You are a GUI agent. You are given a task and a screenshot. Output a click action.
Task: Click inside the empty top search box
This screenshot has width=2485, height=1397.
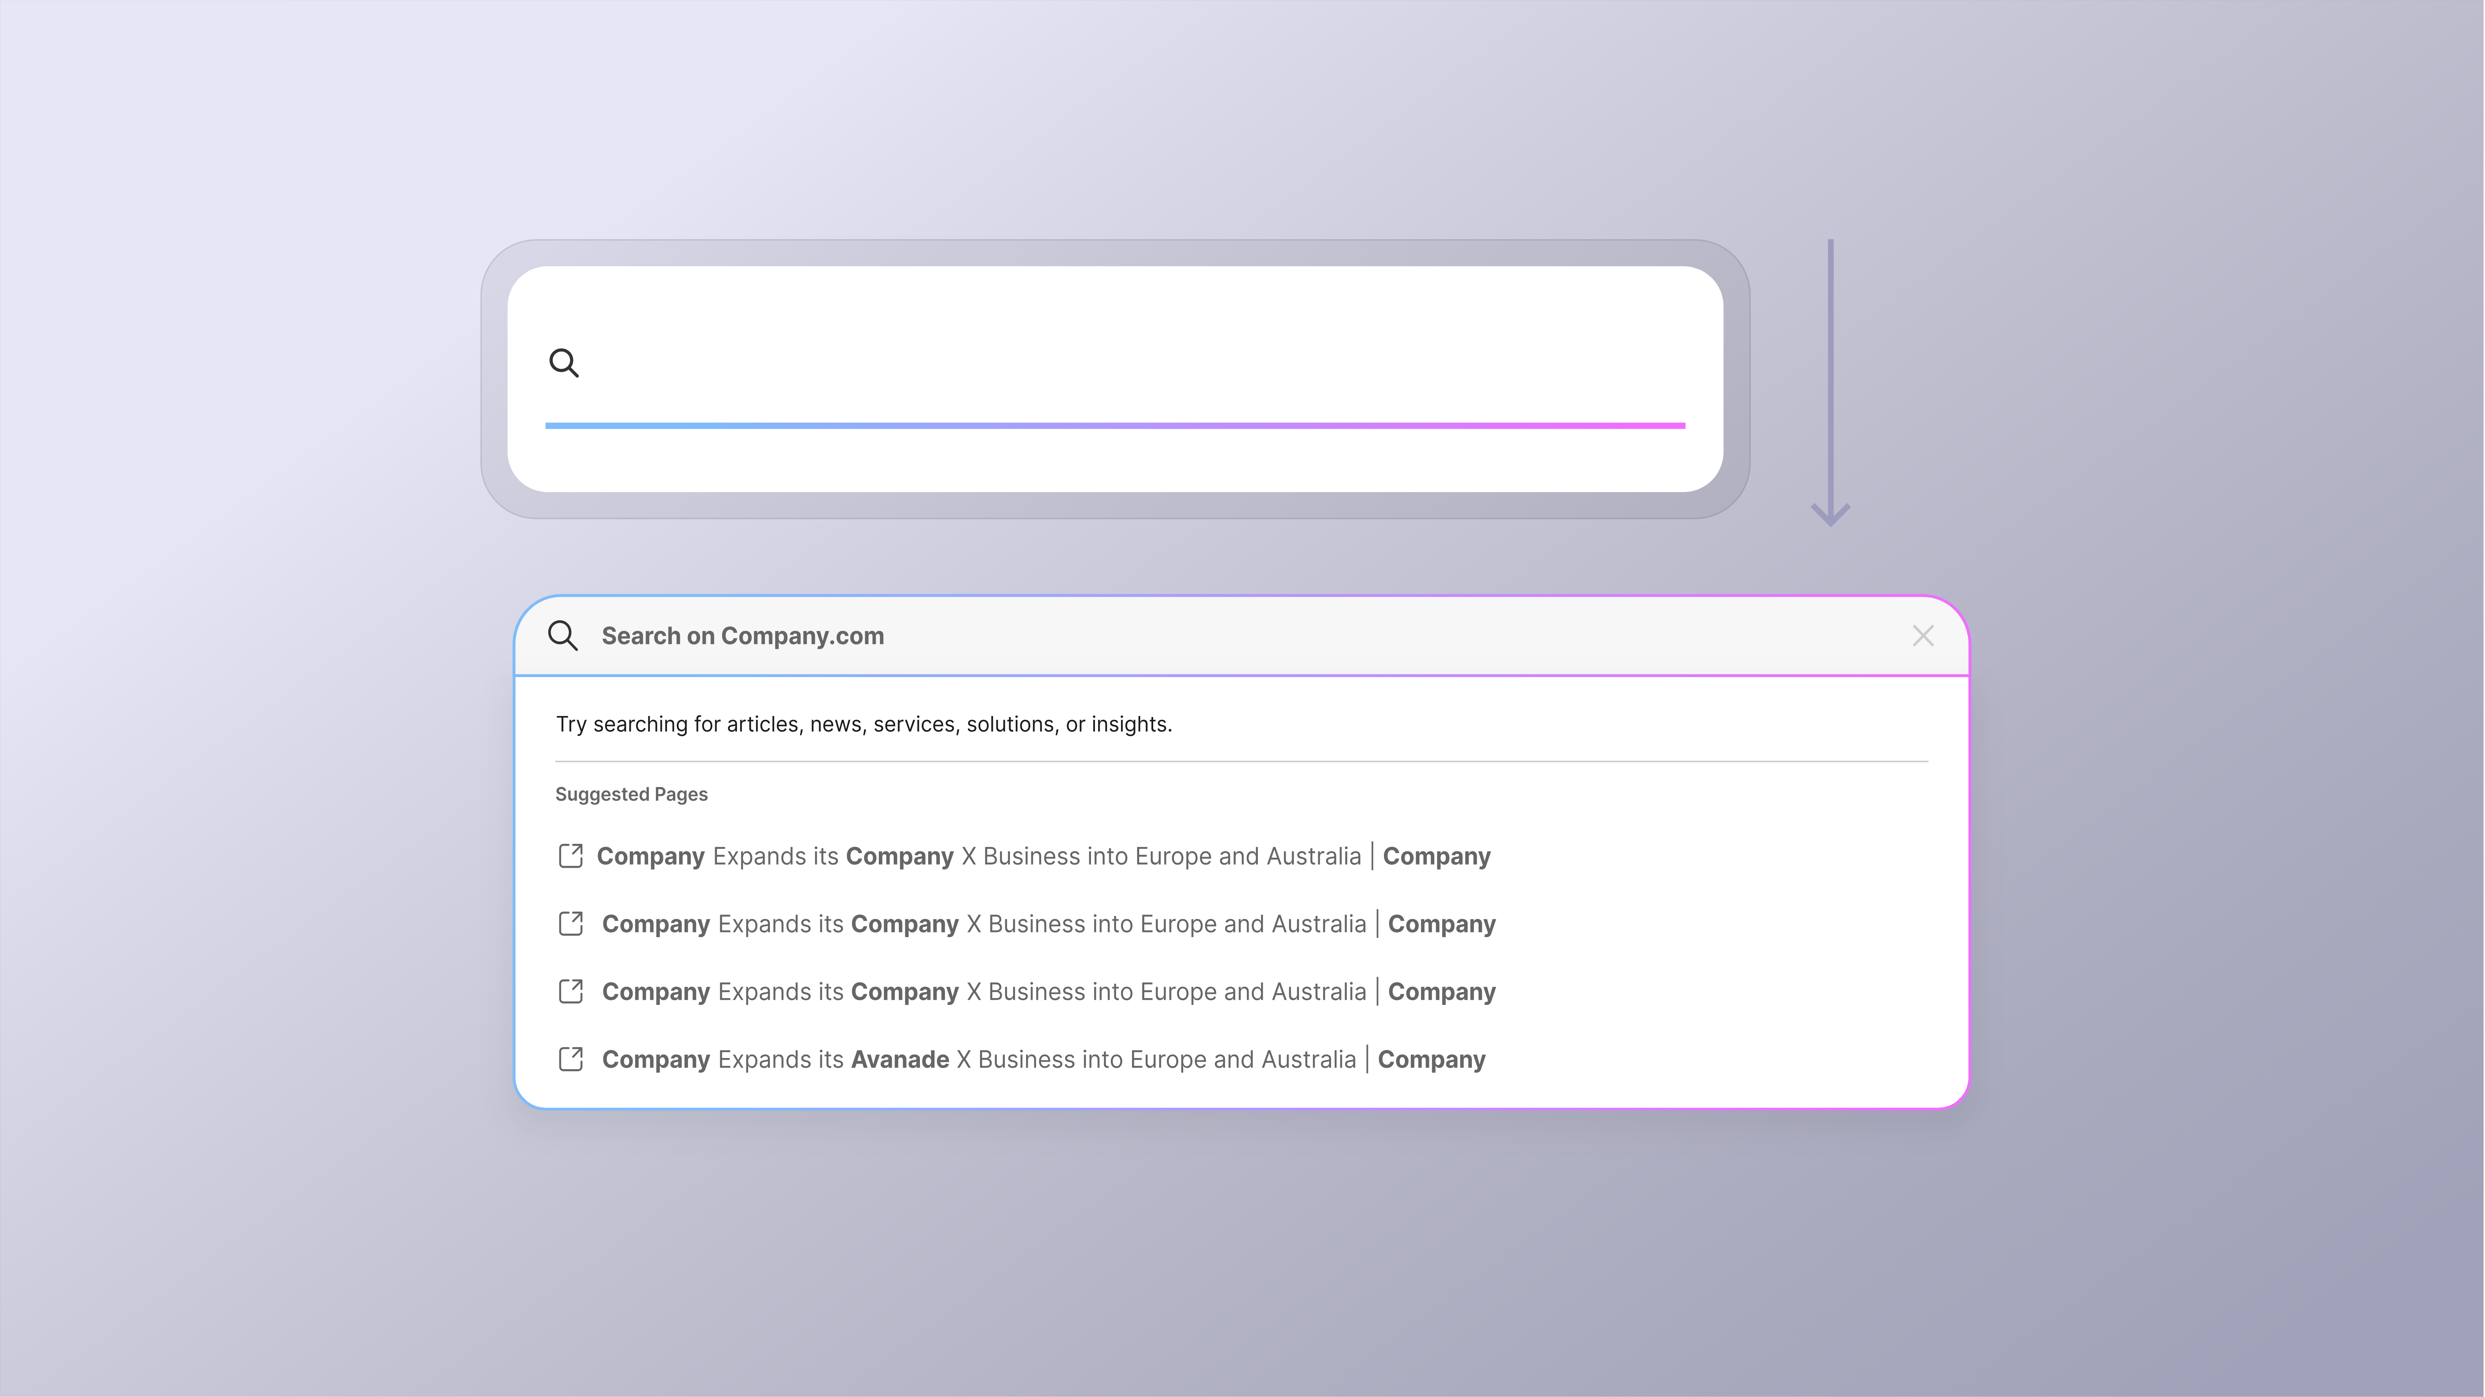pyautogui.click(x=1109, y=362)
